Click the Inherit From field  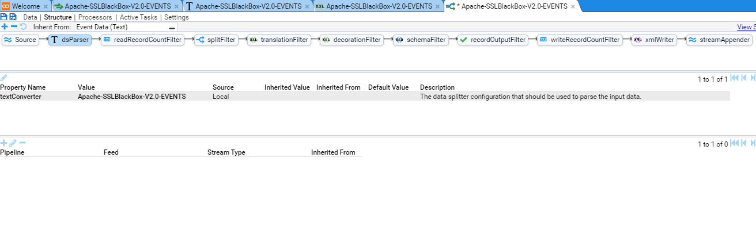[121, 27]
